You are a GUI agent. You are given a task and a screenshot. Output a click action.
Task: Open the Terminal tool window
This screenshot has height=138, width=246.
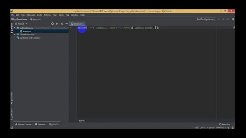[40, 124]
